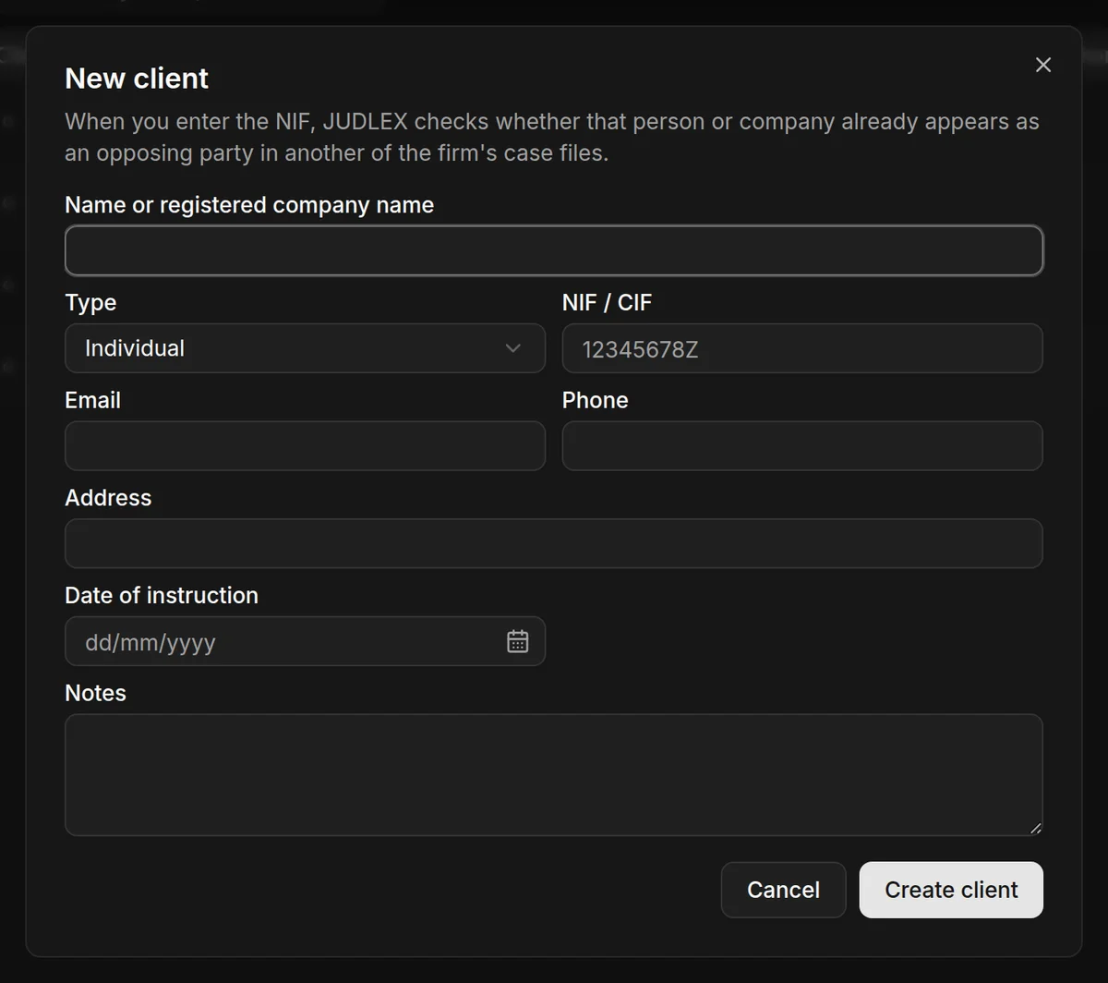The height and width of the screenshot is (983, 1108).
Task: Click inside the Notes text area
Action: (x=554, y=775)
